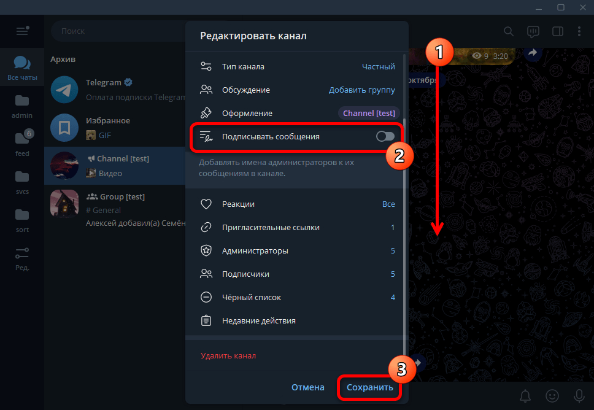Viewport: 594px width, 410px height.
Task: Open Тип канала setting showing Частный
Action: pos(298,67)
